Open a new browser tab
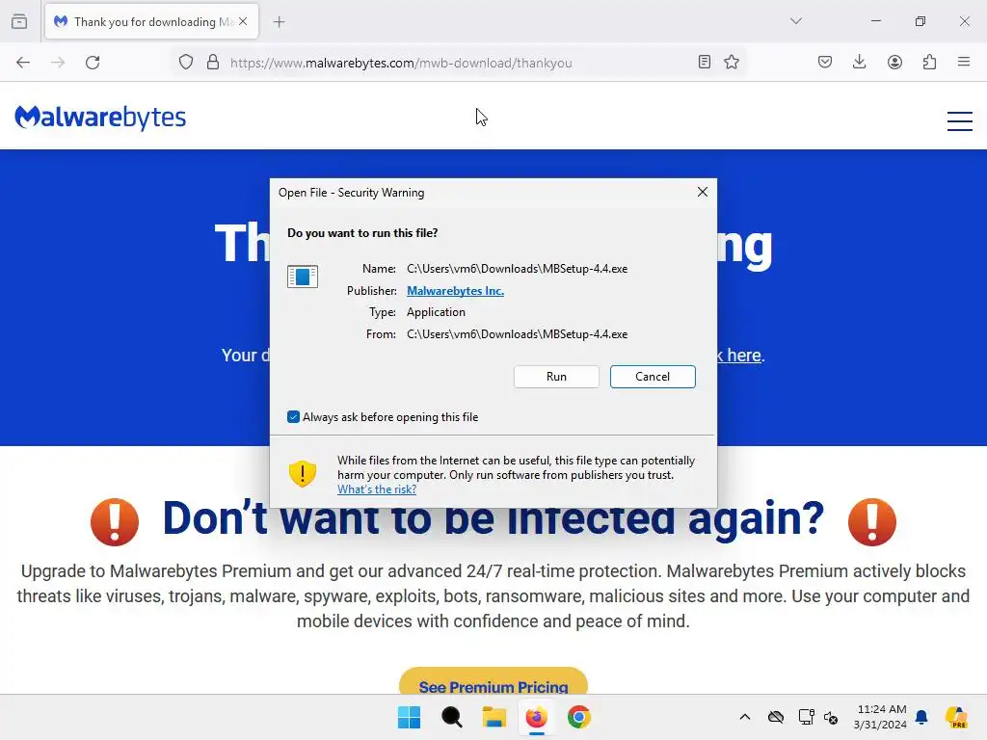987x740 pixels. (x=279, y=22)
